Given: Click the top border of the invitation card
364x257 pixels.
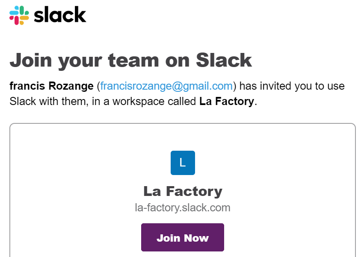Looking at the screenshot, I should click(x=183, y=123).
